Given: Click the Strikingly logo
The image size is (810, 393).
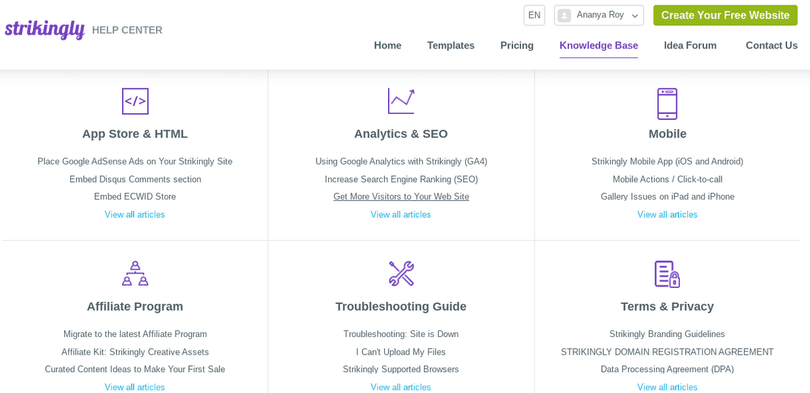Looking at the screenshot, I should [45, 30].
